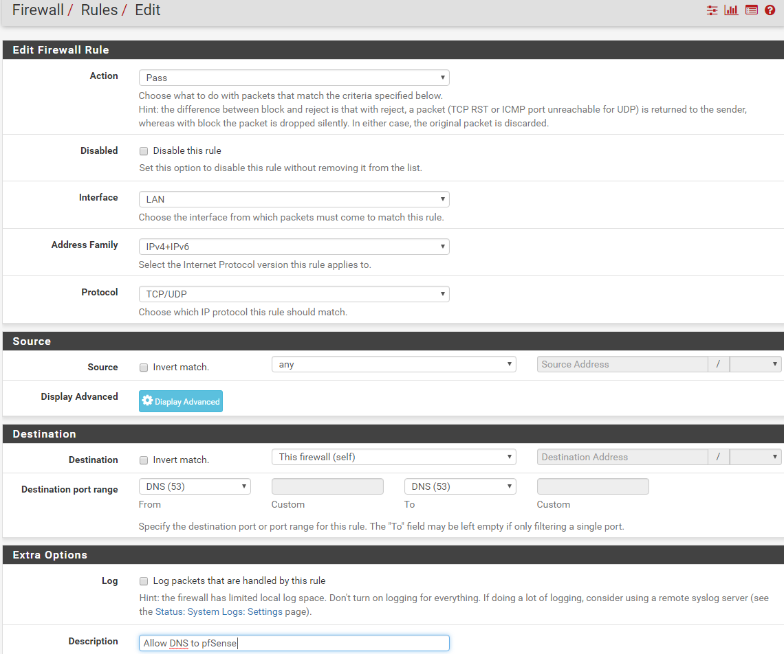Open the From port dropdown DNS (53)
The image size is (784, 654).
[x=195, y=486]
